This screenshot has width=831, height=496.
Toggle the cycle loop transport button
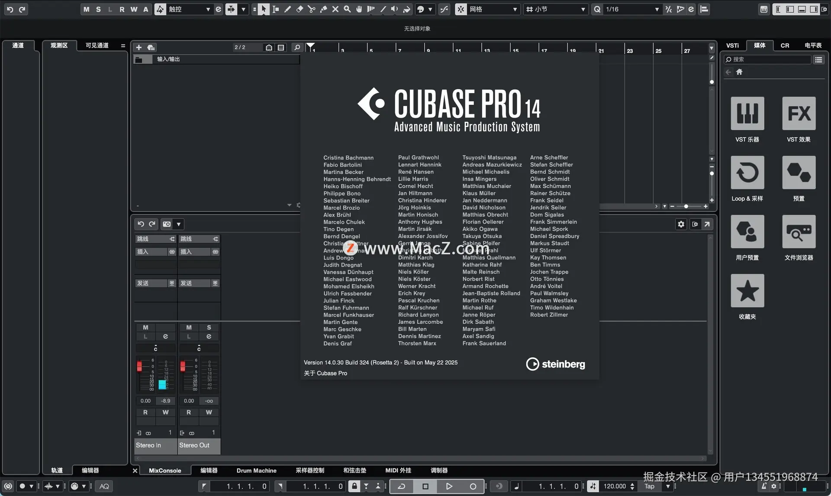[x=402, y=486]
